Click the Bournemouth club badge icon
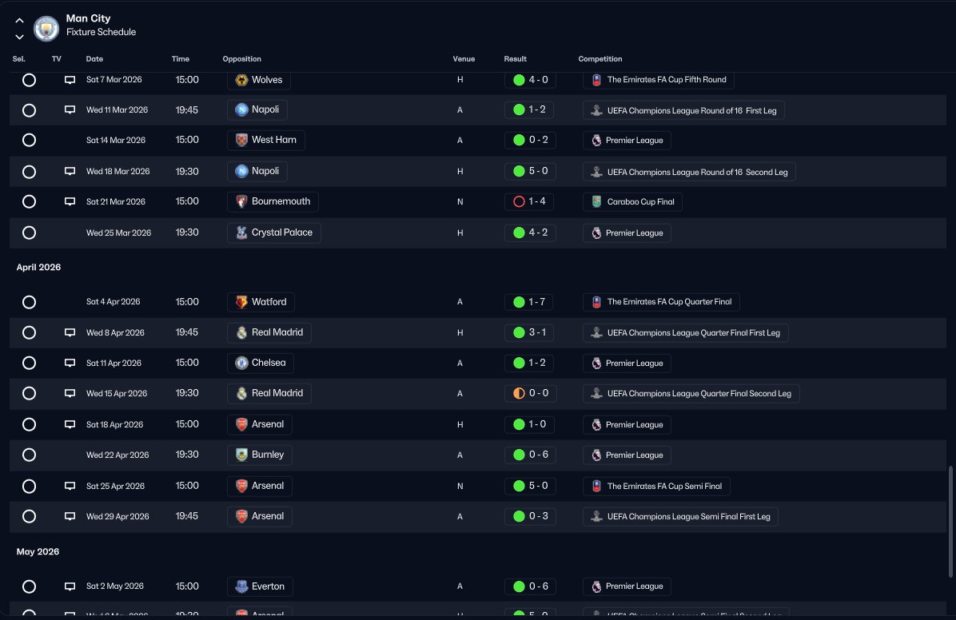956x620 pixels. 241,201
